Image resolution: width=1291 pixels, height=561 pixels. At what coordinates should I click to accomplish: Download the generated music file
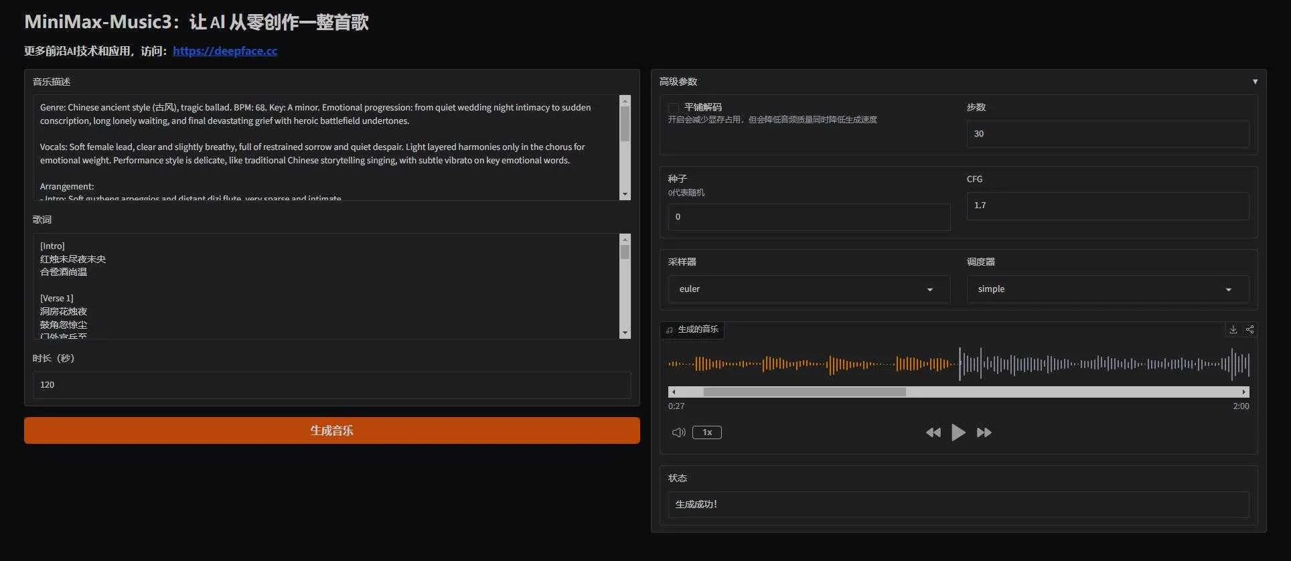pos(1233,329)
